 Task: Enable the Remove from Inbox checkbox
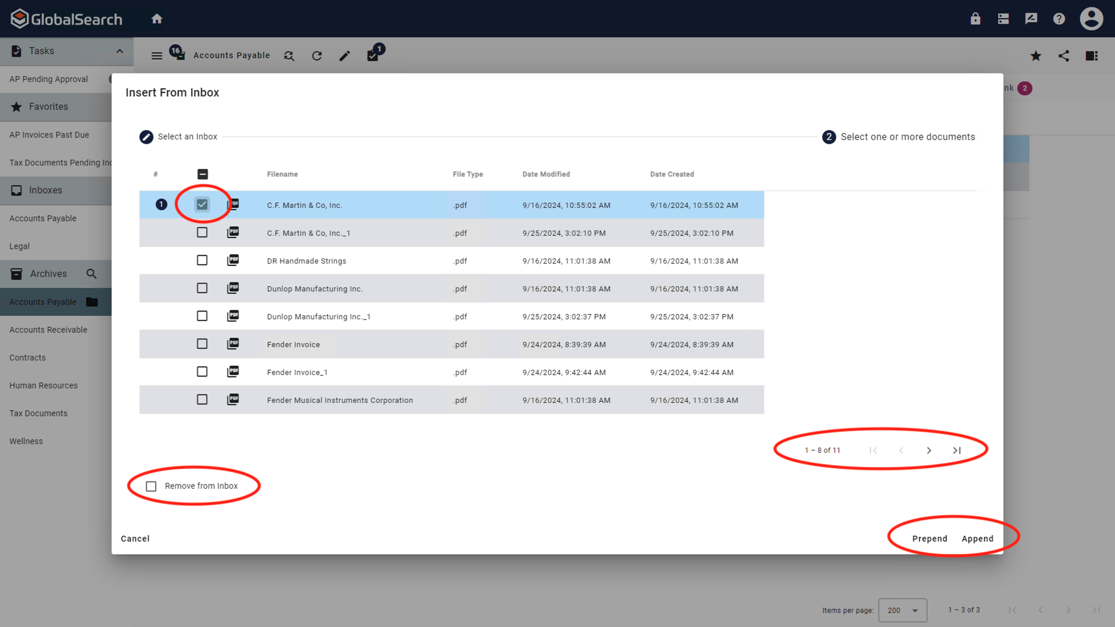pyautogui.click(x=151, y=487)
